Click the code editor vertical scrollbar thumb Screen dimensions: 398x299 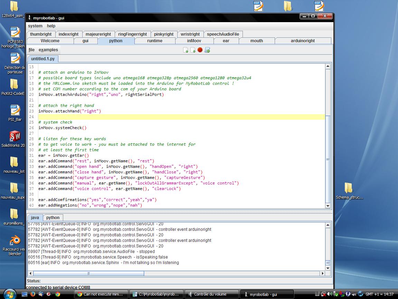pos(328,159)
